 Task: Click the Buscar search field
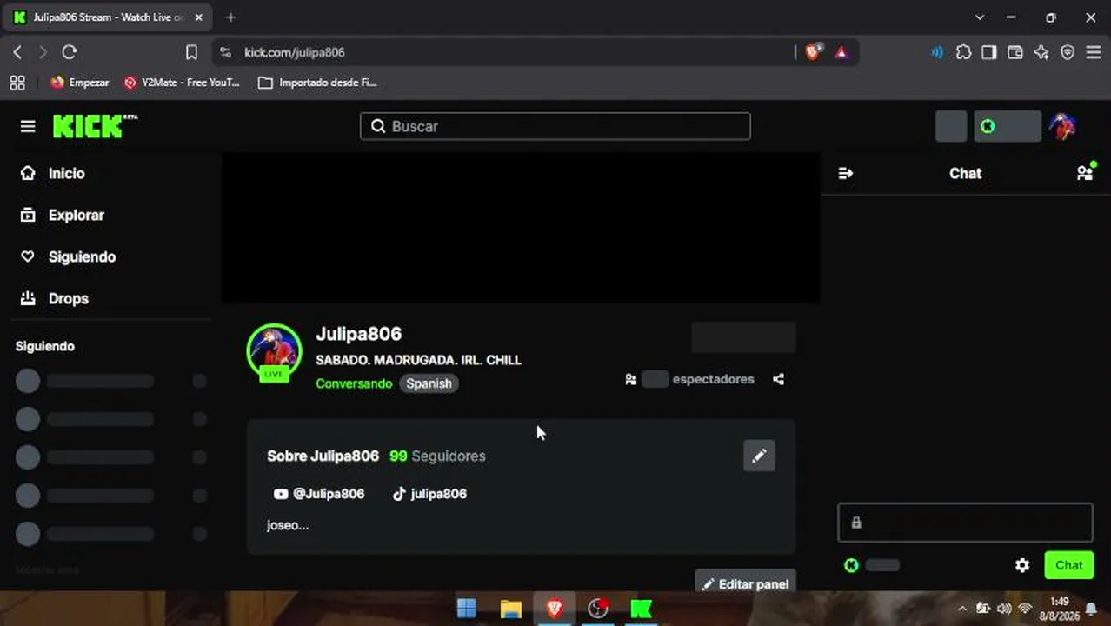click(x=555, y=126)
